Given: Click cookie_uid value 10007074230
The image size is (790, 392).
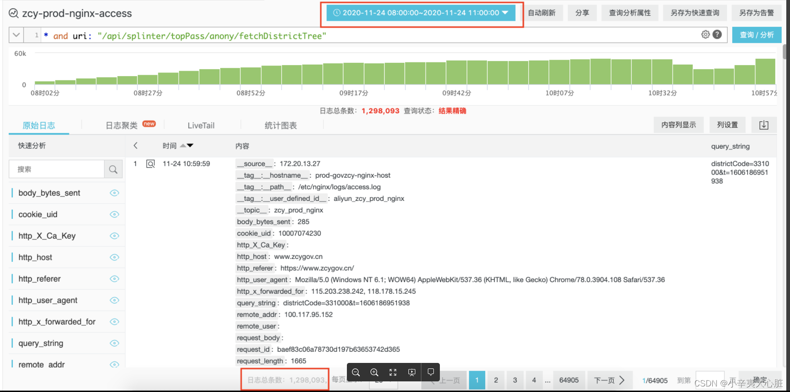Looking at the screenshot, I should [x=300, y=234].
